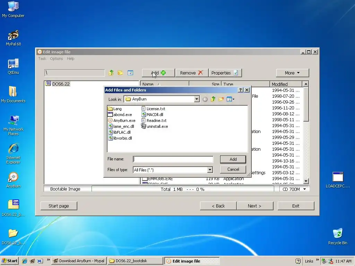Click view mode icon in Edit image toolbar

(x=130, y=73)
